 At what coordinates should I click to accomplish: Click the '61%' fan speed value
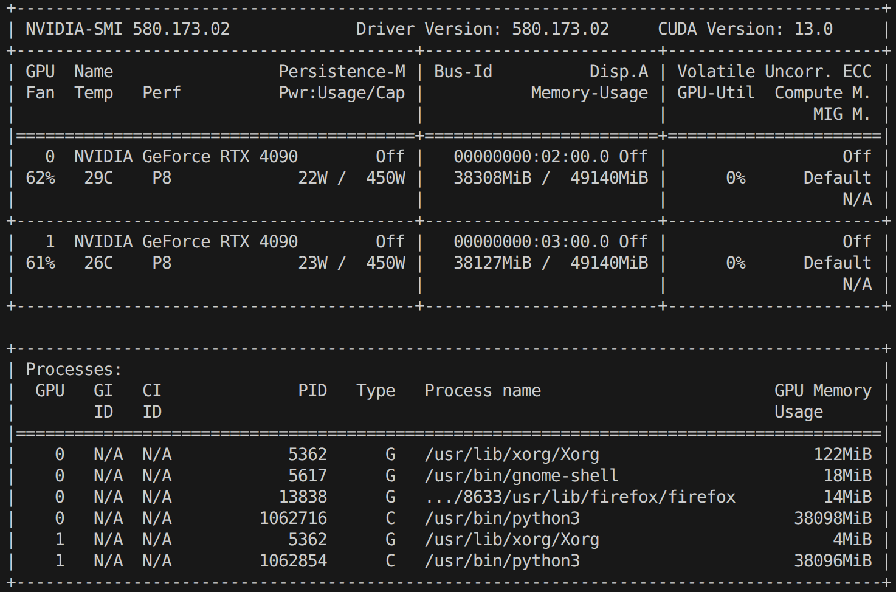coord(40,263)
